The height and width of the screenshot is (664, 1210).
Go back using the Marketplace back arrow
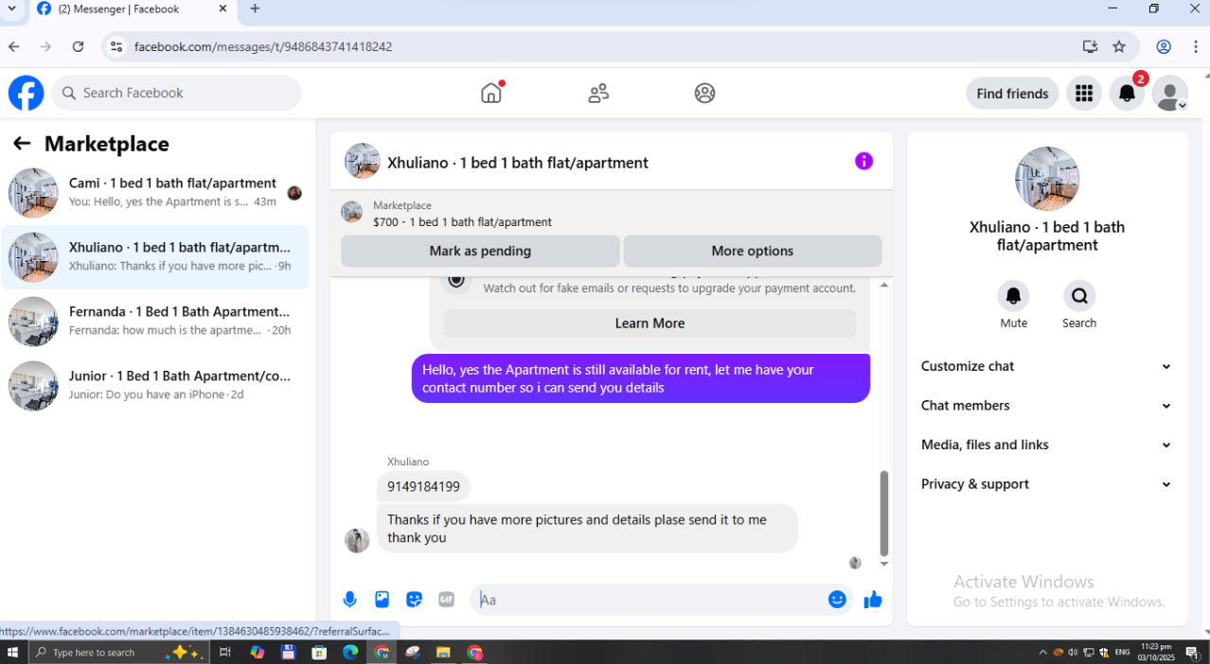click(x=22, y=144)
